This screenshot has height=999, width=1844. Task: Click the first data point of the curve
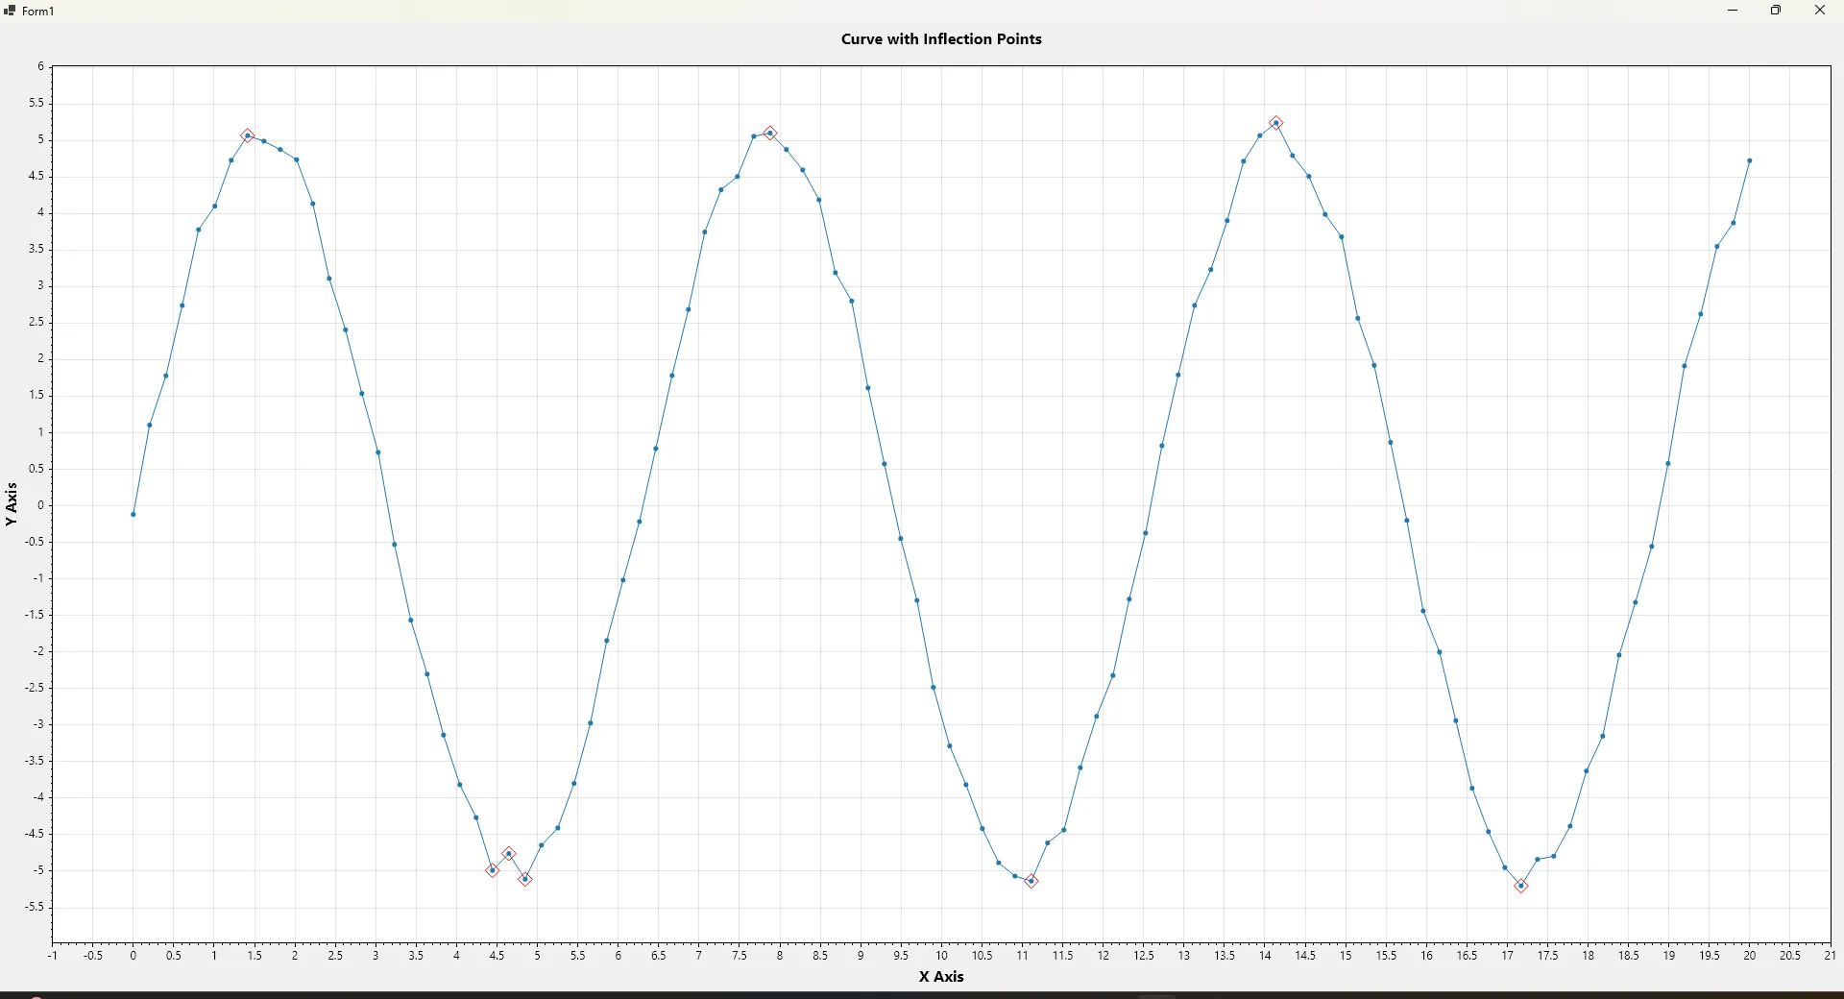point(133,516)
